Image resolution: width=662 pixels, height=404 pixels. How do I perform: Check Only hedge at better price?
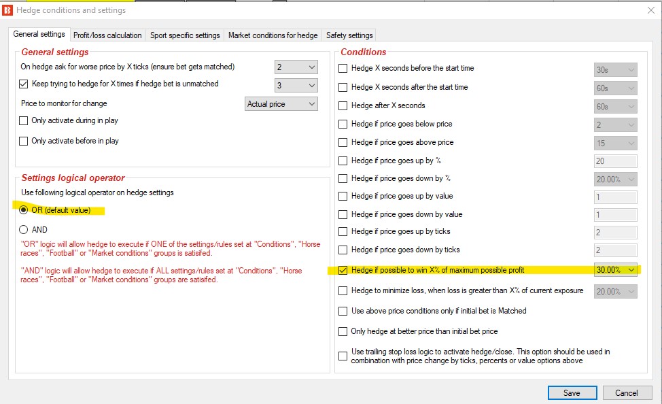coord(343,332)
